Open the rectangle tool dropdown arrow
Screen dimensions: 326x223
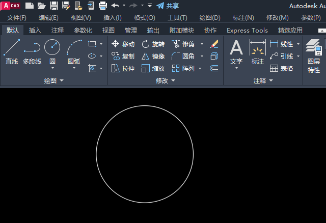click(101, 44)
